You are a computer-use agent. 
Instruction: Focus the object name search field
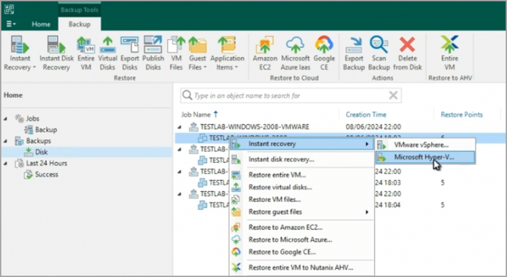pyautogui.click(x=291, y=95)
